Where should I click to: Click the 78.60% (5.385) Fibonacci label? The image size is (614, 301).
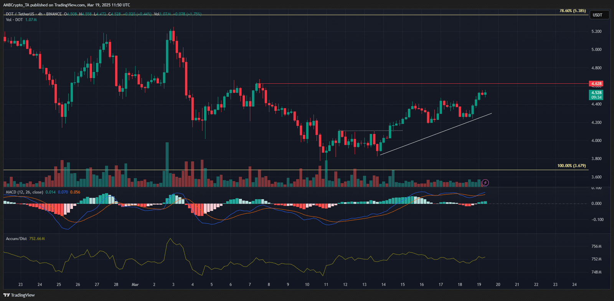click(572, 11)
